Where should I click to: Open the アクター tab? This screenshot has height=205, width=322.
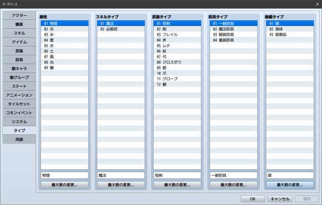[19, 16]
